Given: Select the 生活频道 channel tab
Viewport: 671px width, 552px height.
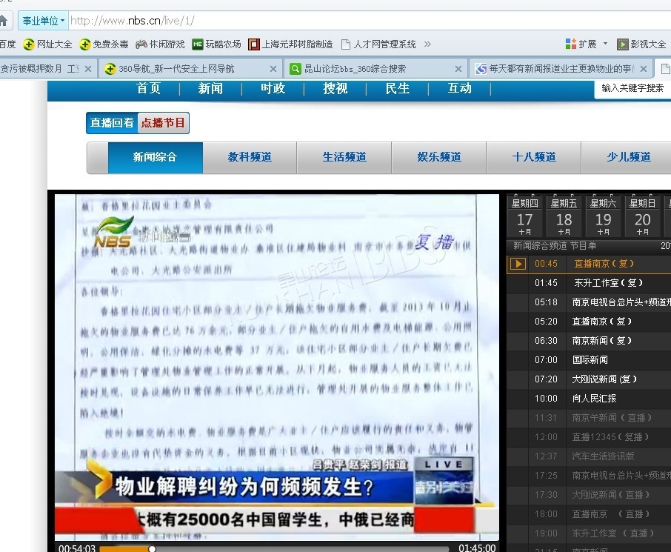Looking at the screenshot, I should pos(344,157).
